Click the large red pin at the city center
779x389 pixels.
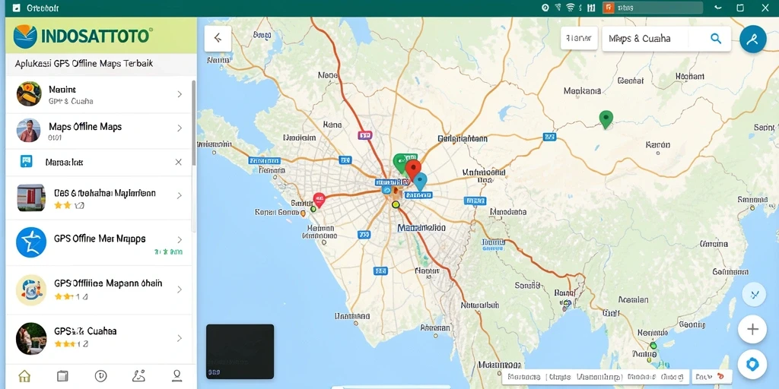[x=413, y=170]
